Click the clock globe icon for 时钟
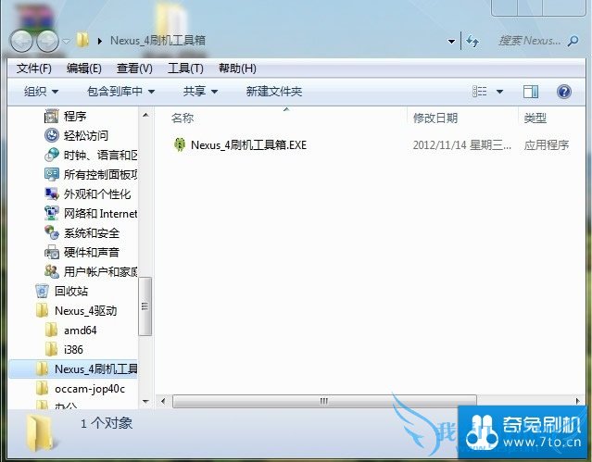Screen dimensions: 592x462 51,155
